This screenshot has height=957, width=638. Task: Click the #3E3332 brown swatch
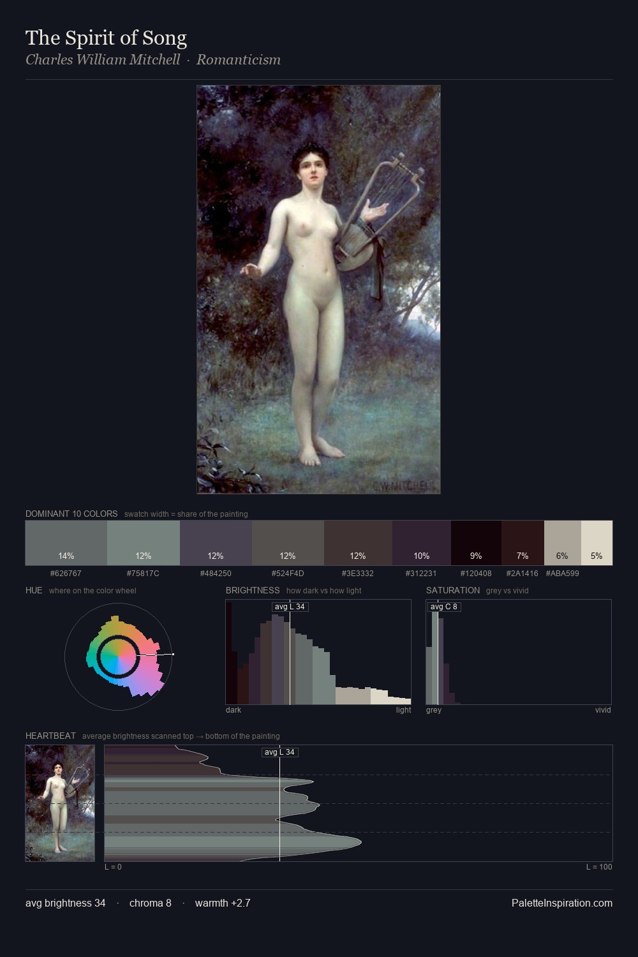[x=358, y=543]
